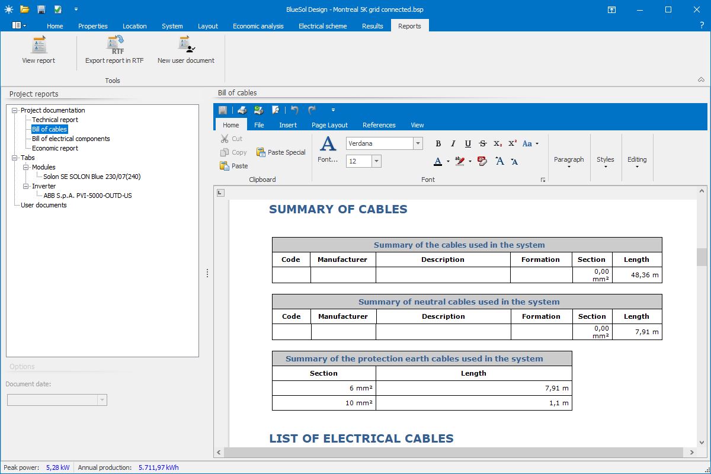Open the Verdana font name dropdown
Screen dimensions: 711x474
(418, 143)
